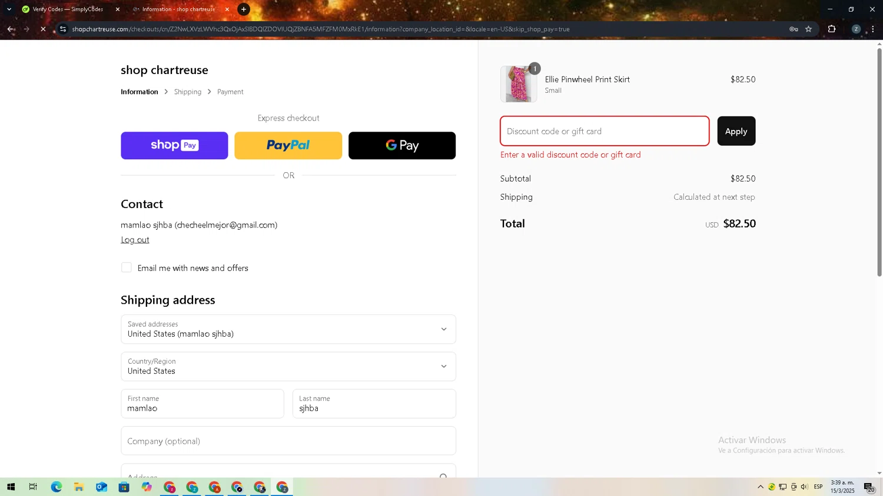Open the tab search arrow
The image size is (883, 496).
(x=9, y=9)
